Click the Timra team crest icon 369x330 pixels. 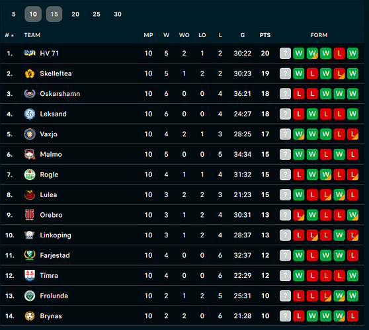[30, 276]
